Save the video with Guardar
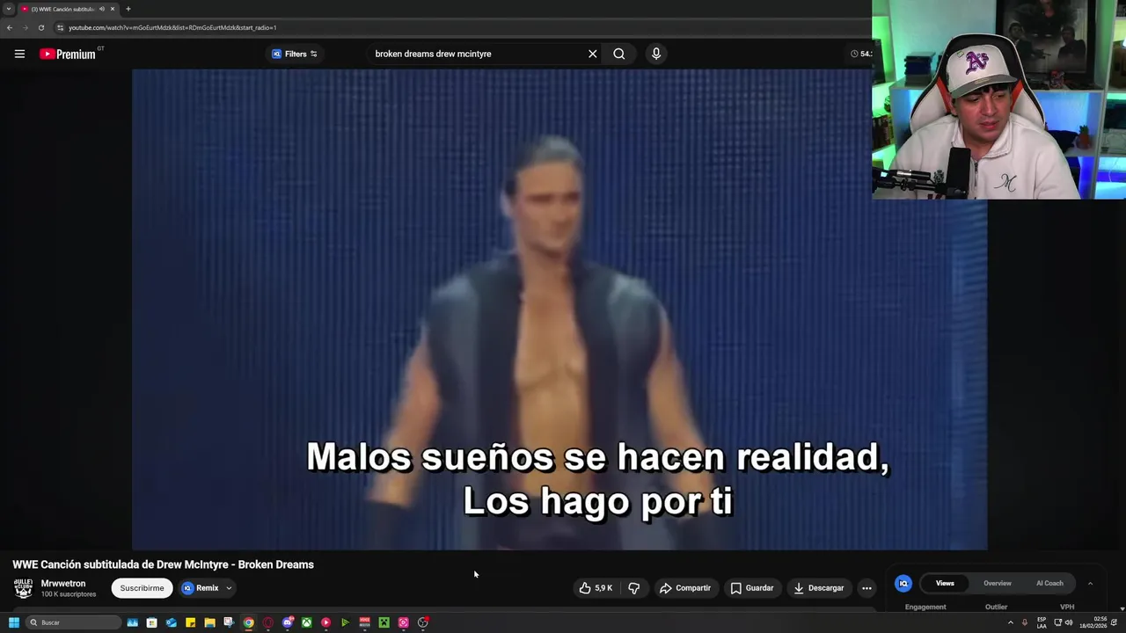Screen dimensions: 1126x633 (752, 588)
